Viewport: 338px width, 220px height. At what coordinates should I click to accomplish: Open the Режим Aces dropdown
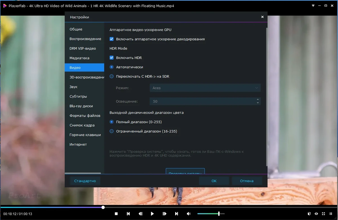tap(205, 88)
